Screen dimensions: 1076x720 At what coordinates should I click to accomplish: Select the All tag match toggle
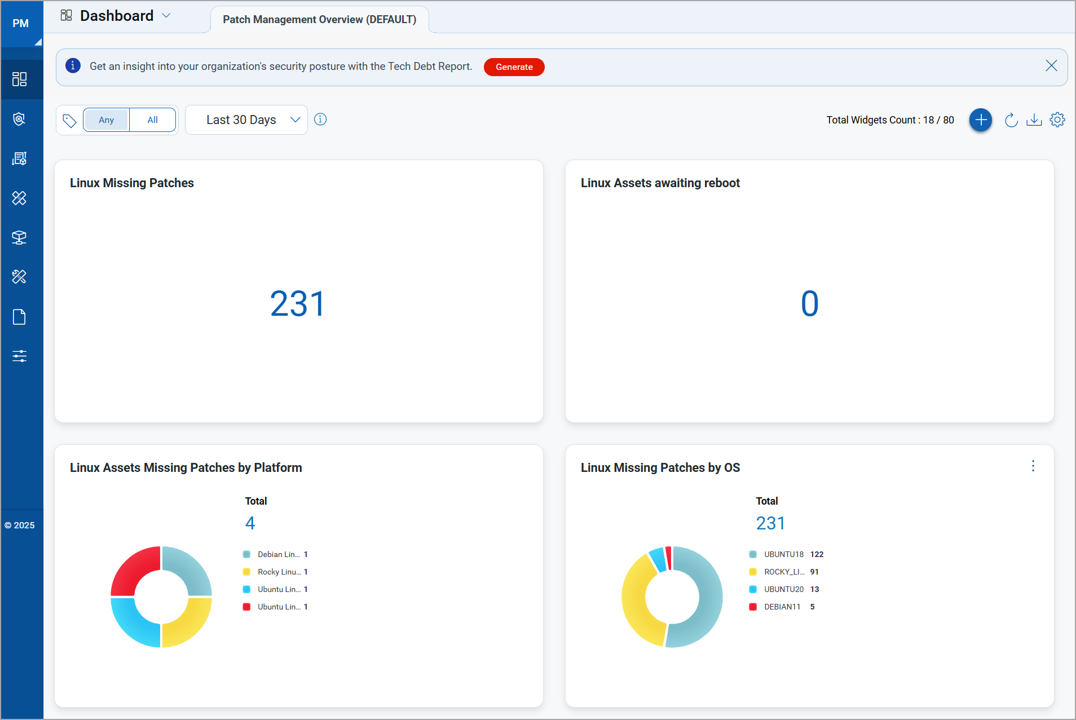[x=152, y=120]
